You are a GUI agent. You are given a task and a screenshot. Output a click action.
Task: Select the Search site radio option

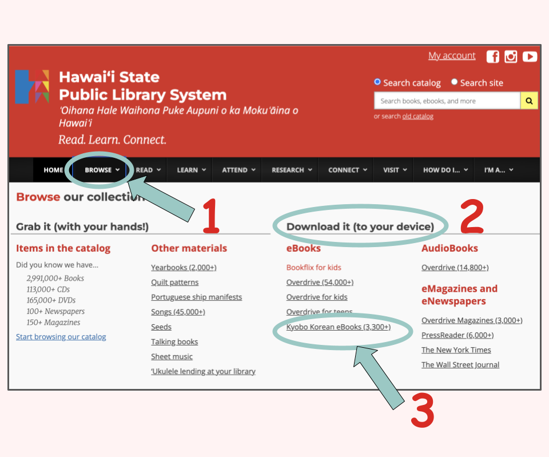454,82
